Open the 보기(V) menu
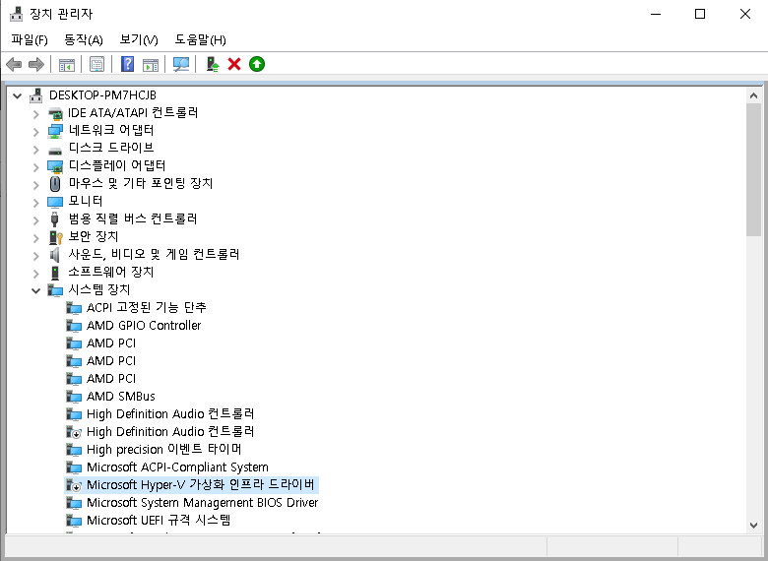The image size is (768, 561). point(139,39)
